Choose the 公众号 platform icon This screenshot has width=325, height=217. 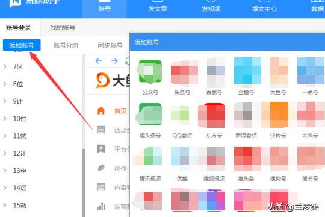point(150,72)
